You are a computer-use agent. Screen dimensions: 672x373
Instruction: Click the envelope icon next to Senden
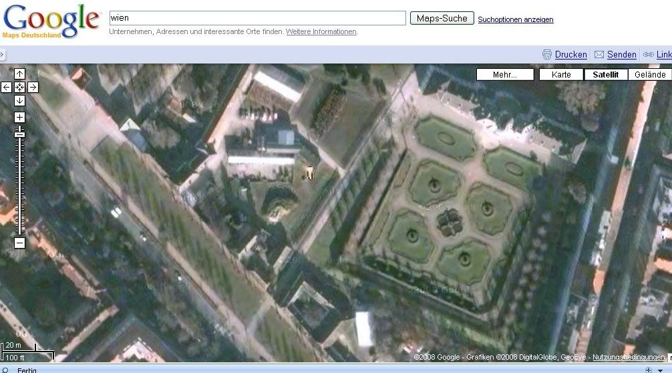(599, 54)
